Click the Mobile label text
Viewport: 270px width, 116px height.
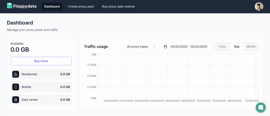(26, 87)
